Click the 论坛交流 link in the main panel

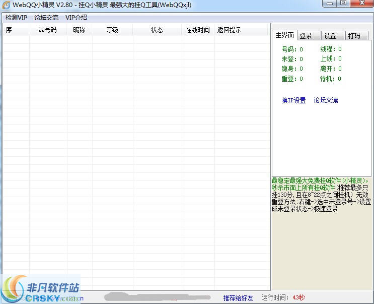tap(326, 100)
